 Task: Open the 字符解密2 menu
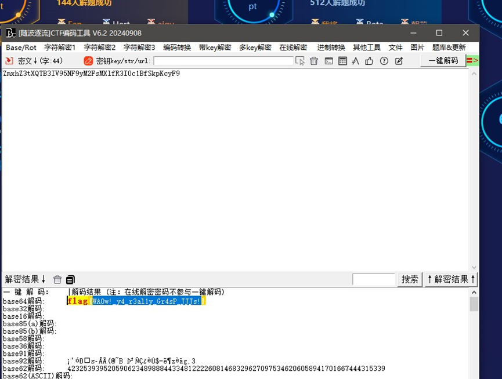tap(100, 48)
